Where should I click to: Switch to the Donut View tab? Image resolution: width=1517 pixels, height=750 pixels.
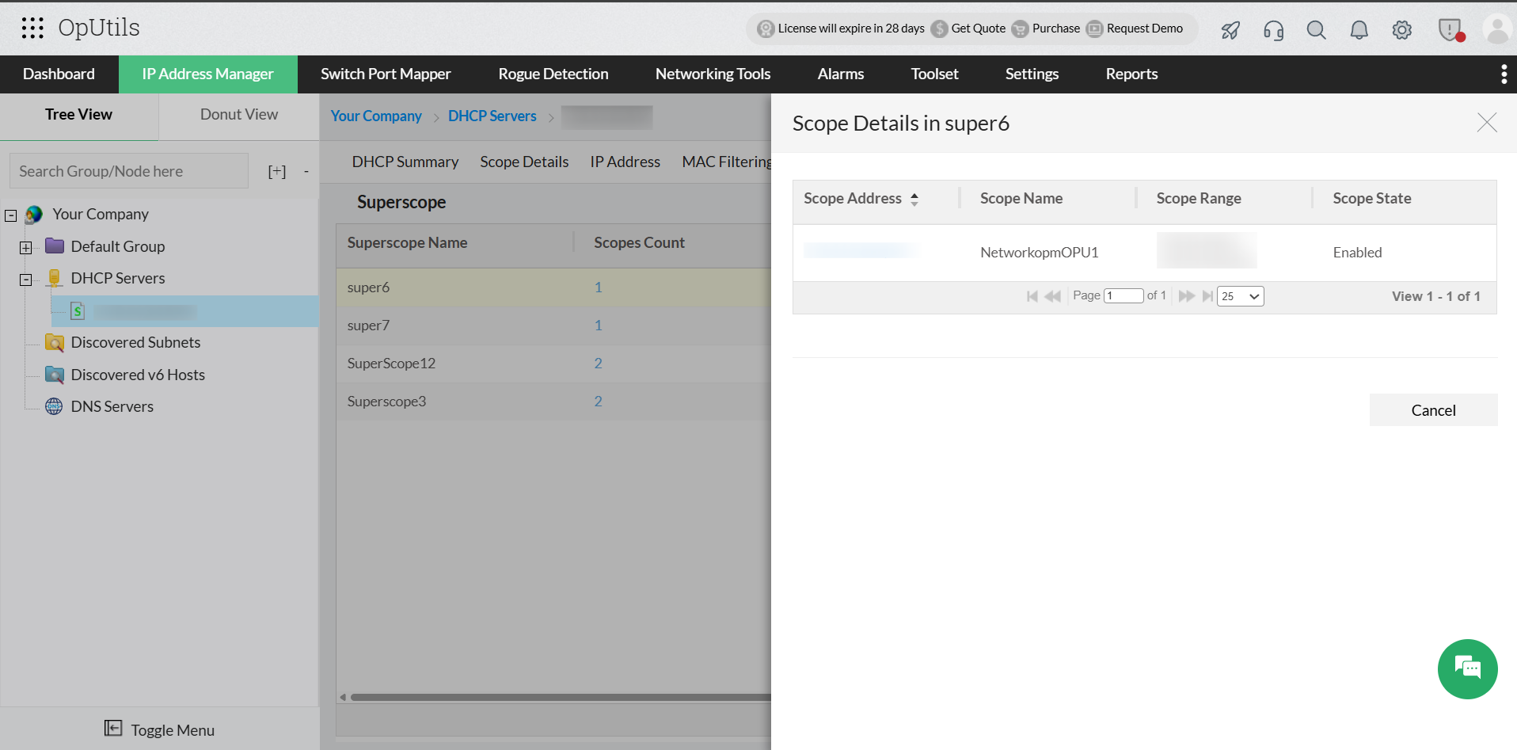tap(238, 114)
